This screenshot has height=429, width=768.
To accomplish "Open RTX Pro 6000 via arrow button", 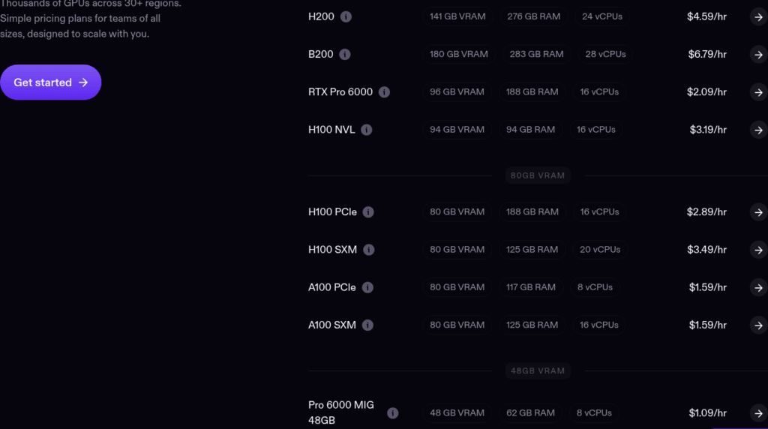I will tap(759, 92).
